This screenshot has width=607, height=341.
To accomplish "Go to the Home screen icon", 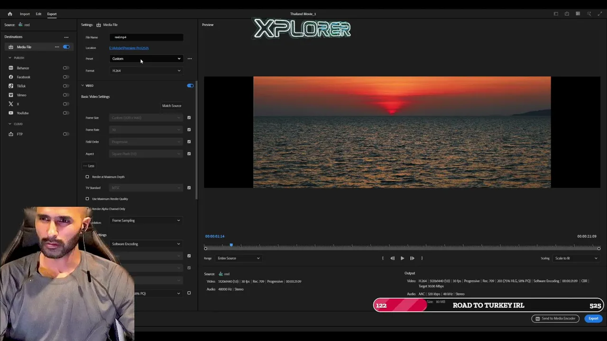I will (x=9, y=14).
